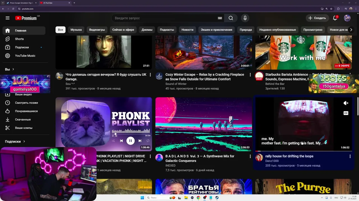This screenshot has height=201, width=359.
Task: Open the Denz1000 channel avatar
Action: [259, 157]
